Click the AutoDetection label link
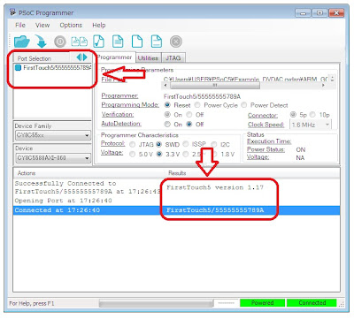The height and width of the screenshot is (319, 354). coord(121,124)
